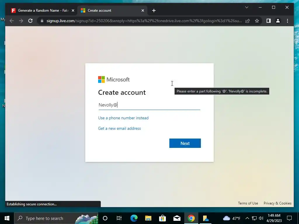Screen dimensions: 299x224
Task: Open the notification center icon
Action: [x=289, y=218]
